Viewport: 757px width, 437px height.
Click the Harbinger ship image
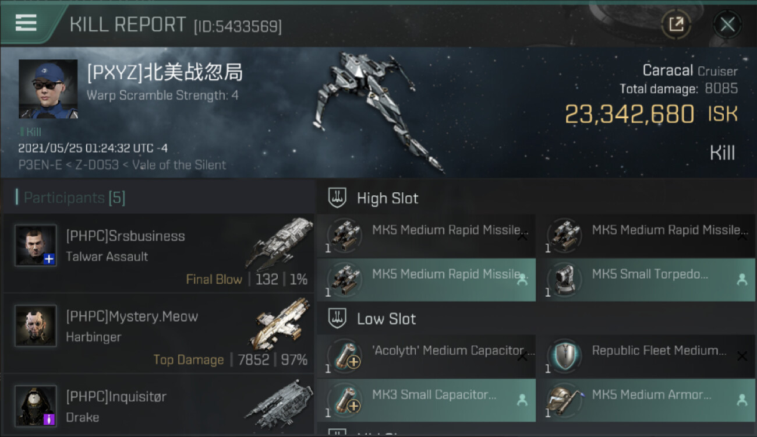tap(281, 324)
